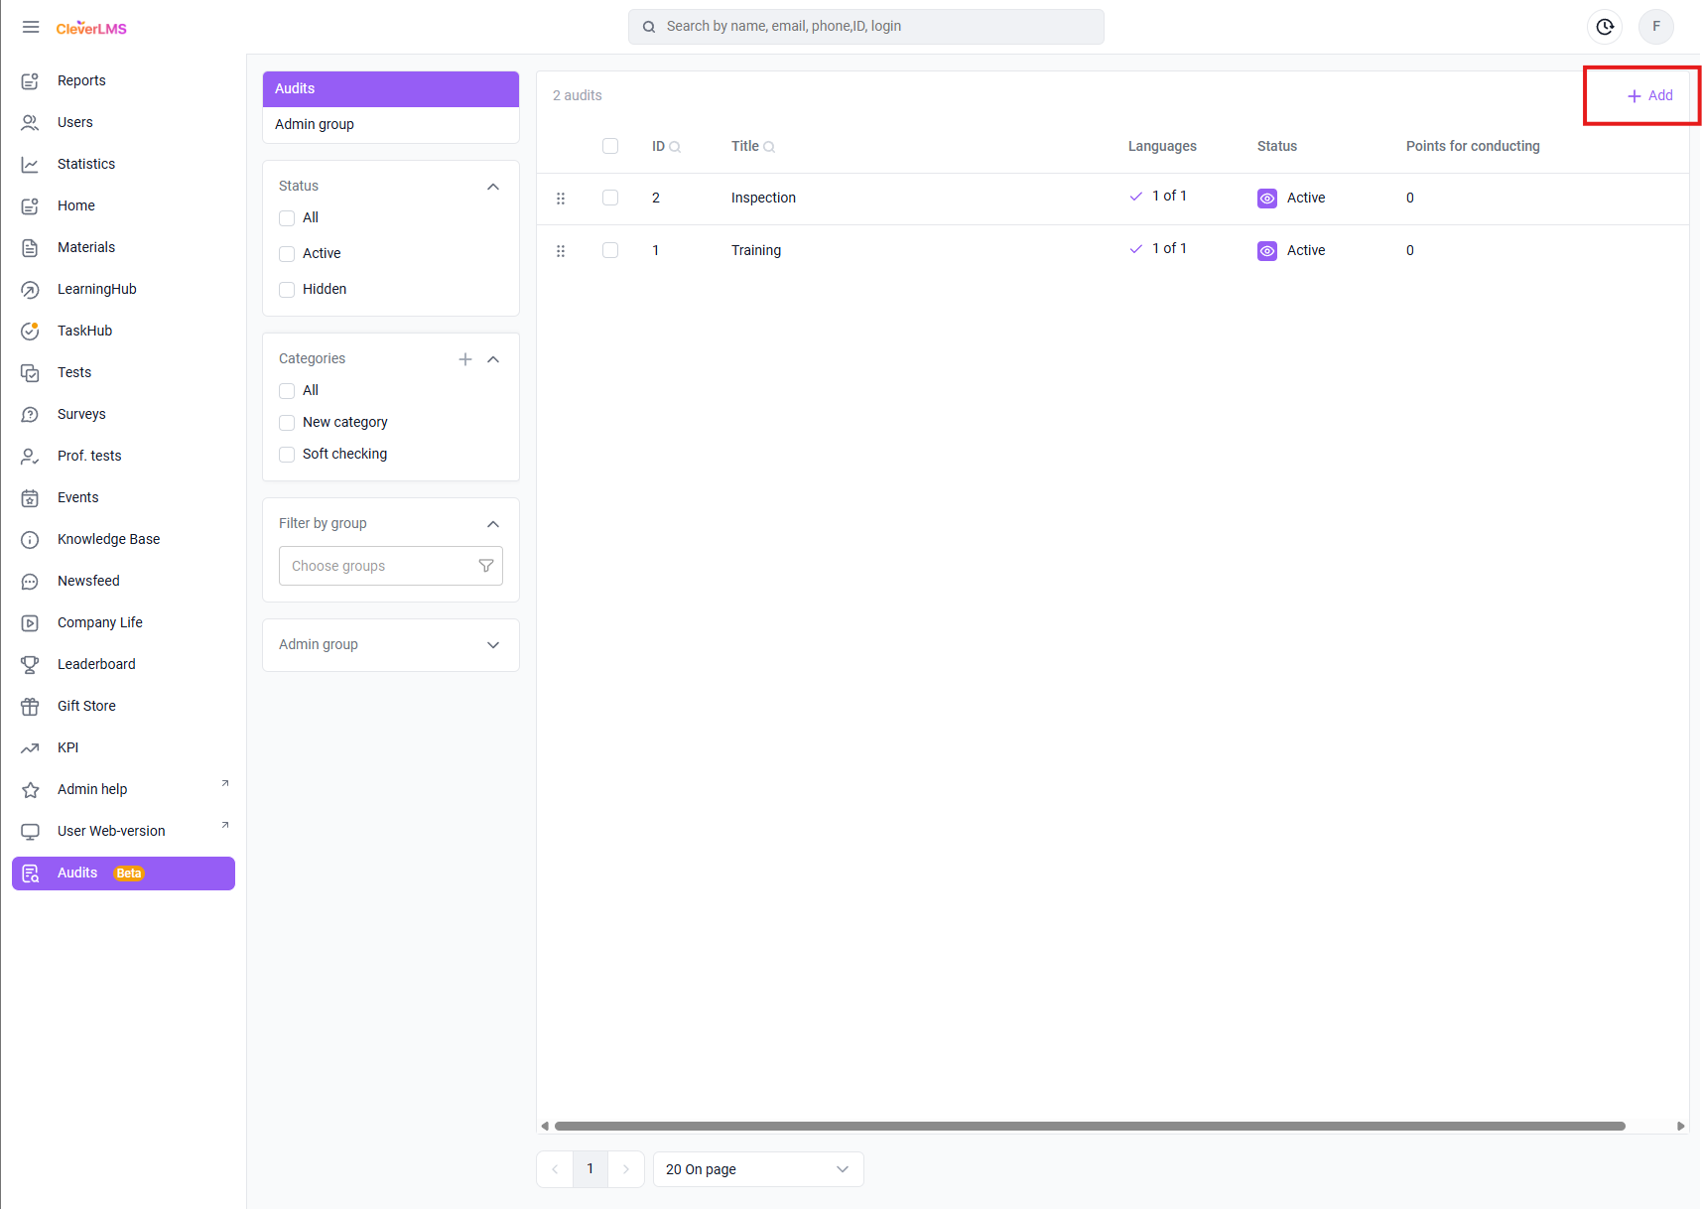1702x1209 pixels.
Task: Open the history clock icon
Action: (1605, 27)
